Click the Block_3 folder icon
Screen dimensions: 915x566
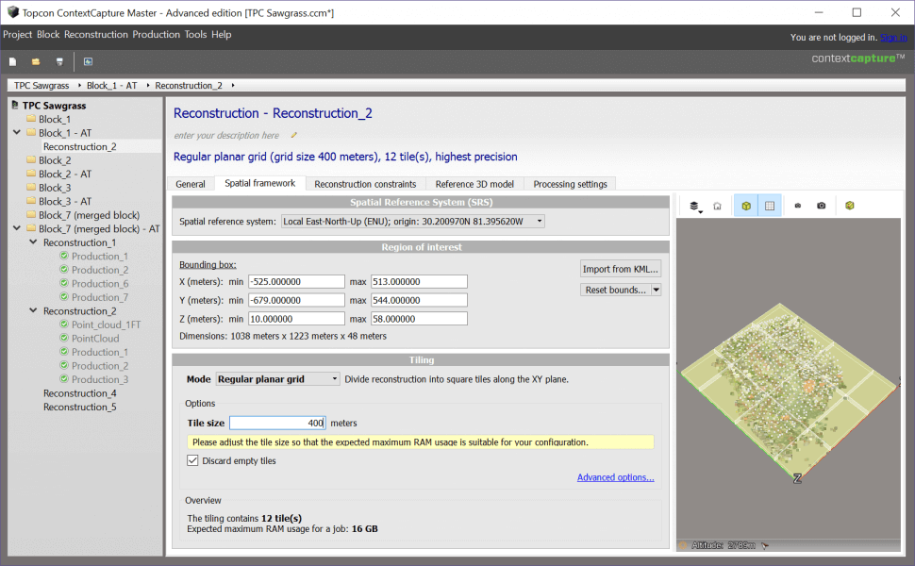[x=31, y=188]
